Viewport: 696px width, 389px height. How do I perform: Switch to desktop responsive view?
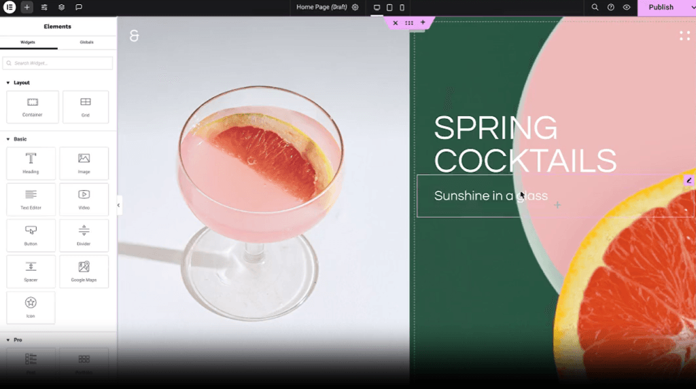pos(377,7)
